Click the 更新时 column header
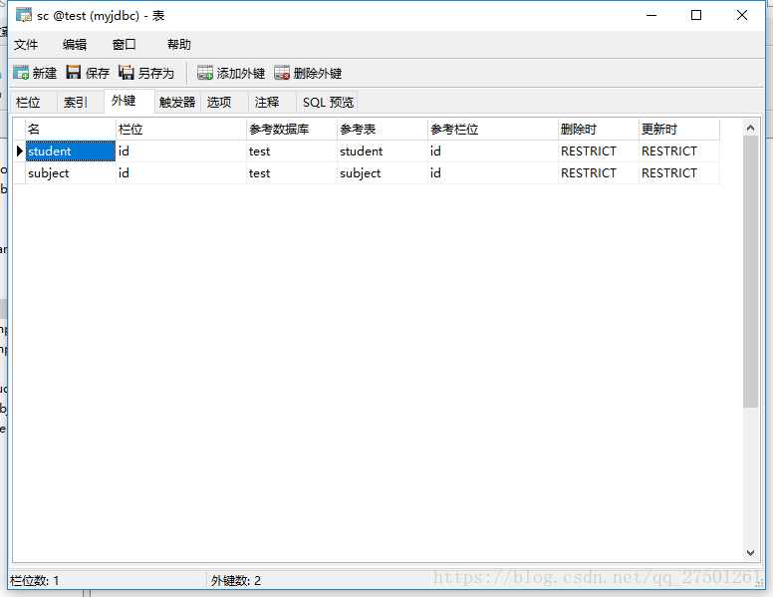Image resolution: width=773 pixels, height=597 pixels. click(678, 130)
